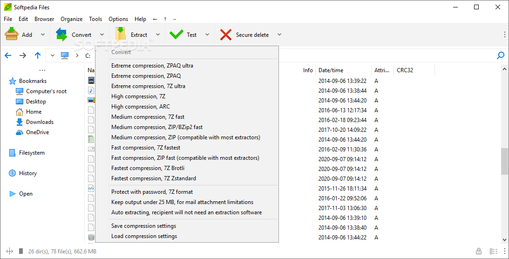Click the Home house icon
This screenshot has height=259, width=509.
[x=20, y=112]
